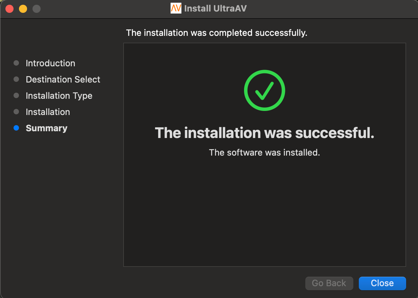This screenshot has height=298, width=418.
Task: Select the Installation Type step
Action: [59, 96]
